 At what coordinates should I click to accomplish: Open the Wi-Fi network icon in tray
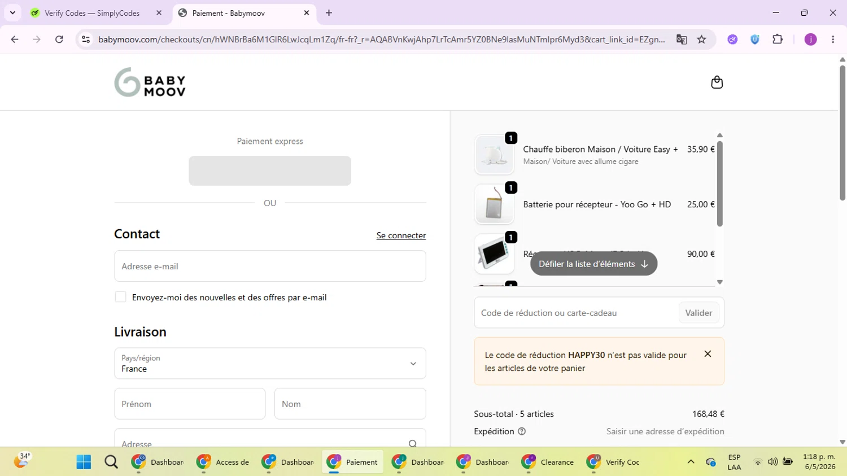click(x=758, y=462)
